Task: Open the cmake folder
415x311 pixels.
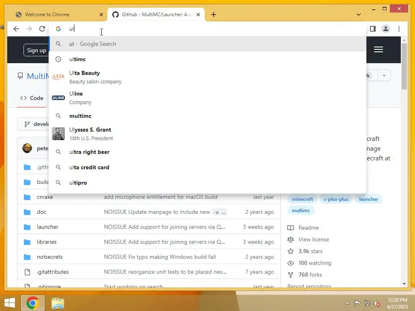Action: [x=45, y=197]
